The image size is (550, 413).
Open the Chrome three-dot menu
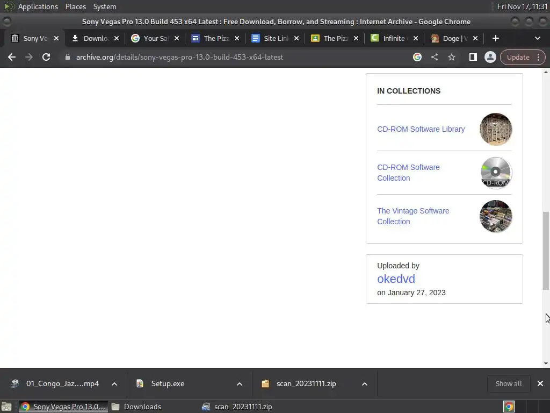[x=538, y=57]
